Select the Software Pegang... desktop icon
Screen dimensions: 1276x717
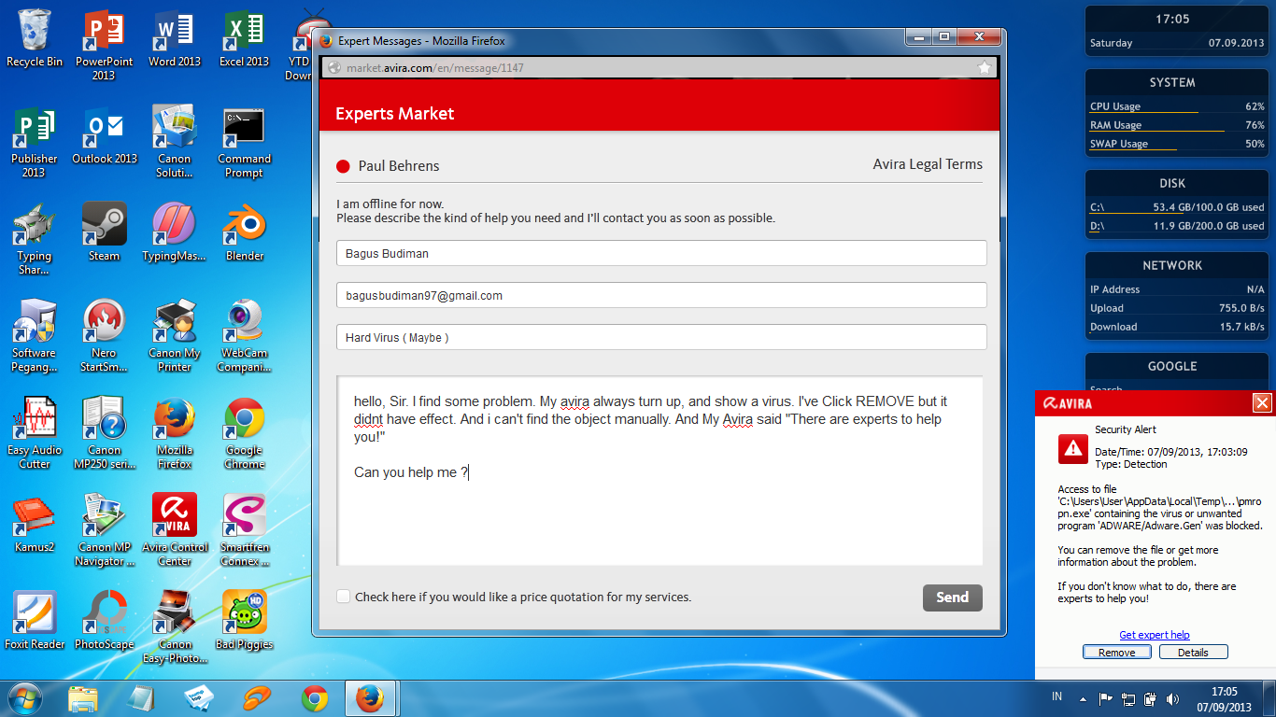click(x=35, y=337)
